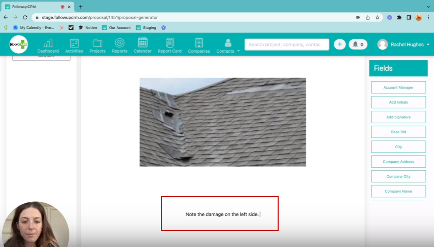Viewport: 434px width, 247px height.
Task: Click the browser bookmark star icon
Action: (x=377, y=17)
